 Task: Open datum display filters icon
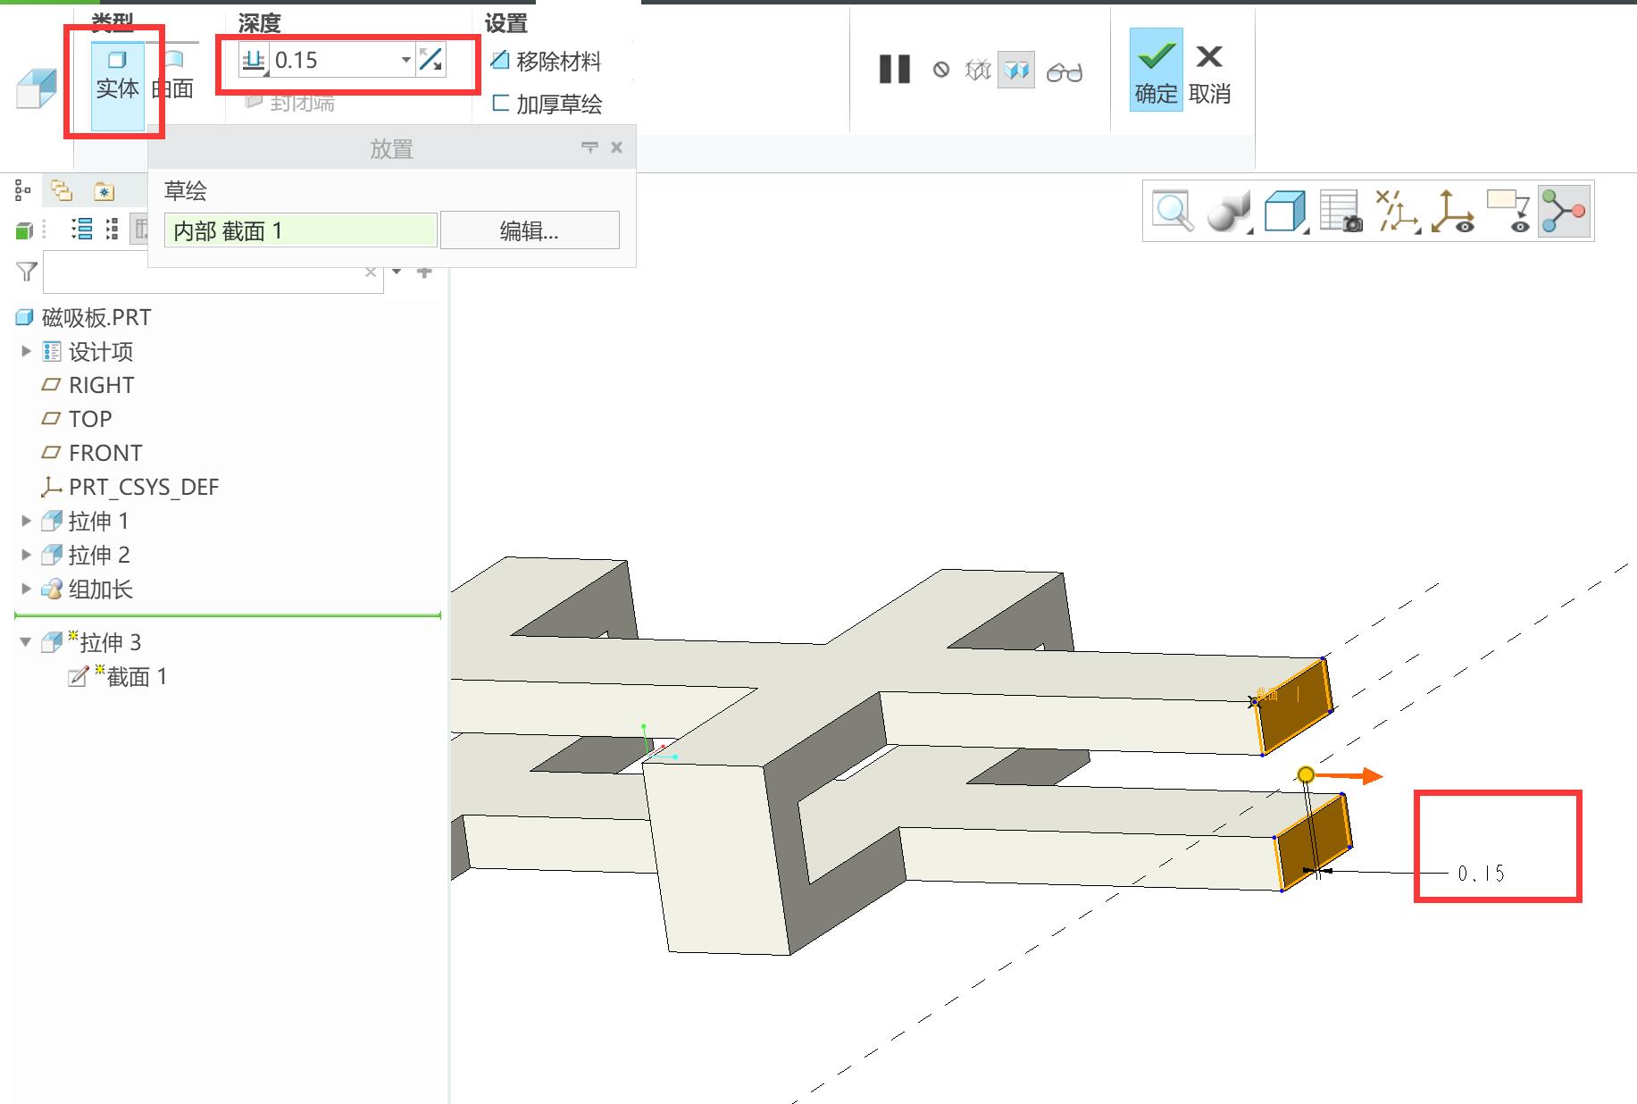(1397, 212)
